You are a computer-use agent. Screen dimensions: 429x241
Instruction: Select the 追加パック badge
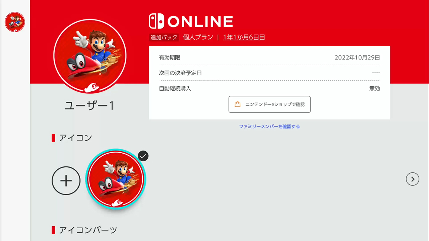[164, 37]
